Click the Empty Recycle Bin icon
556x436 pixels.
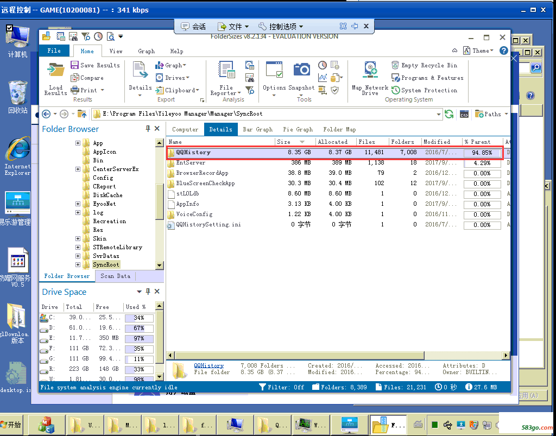click(x=395, y=65)
